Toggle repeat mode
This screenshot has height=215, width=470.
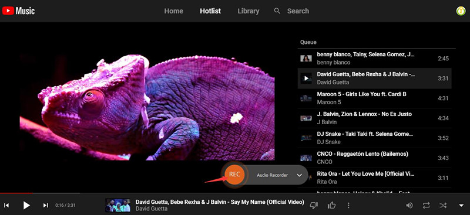click(x=426, y=205)
